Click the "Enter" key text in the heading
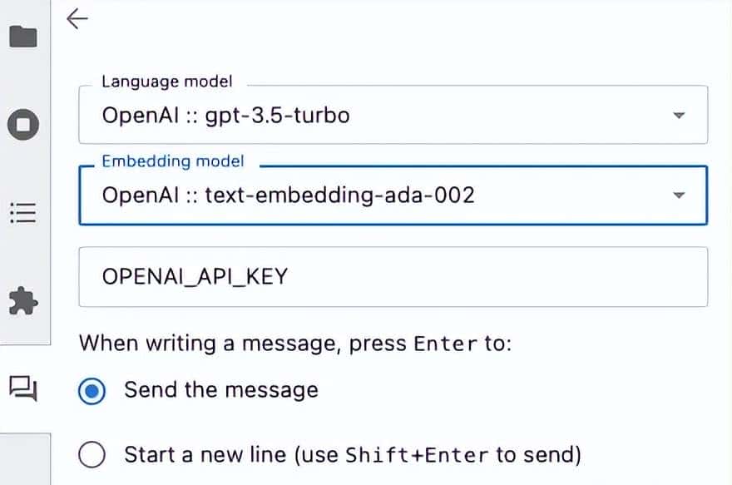732x485 pixels. (x=447, y=344)
